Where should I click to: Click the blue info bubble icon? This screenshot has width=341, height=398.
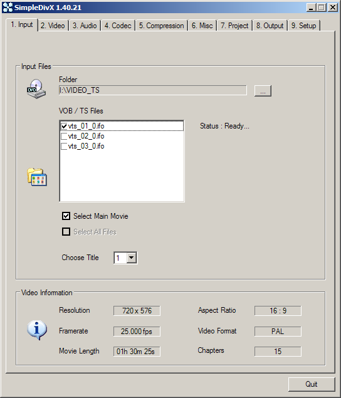37,330
